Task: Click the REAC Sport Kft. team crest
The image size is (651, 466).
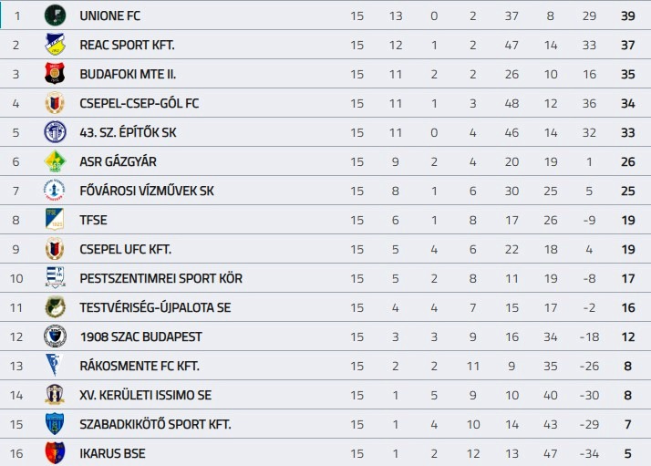Action: [x=55, y=45]
